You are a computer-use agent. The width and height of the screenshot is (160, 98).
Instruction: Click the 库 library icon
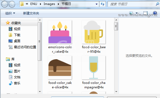coord(8,59)
